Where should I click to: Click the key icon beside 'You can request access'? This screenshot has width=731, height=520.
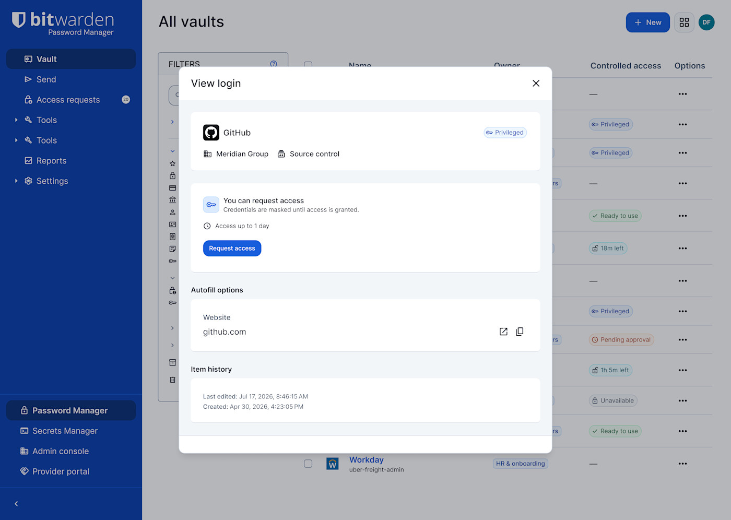(x=211, y=205)
